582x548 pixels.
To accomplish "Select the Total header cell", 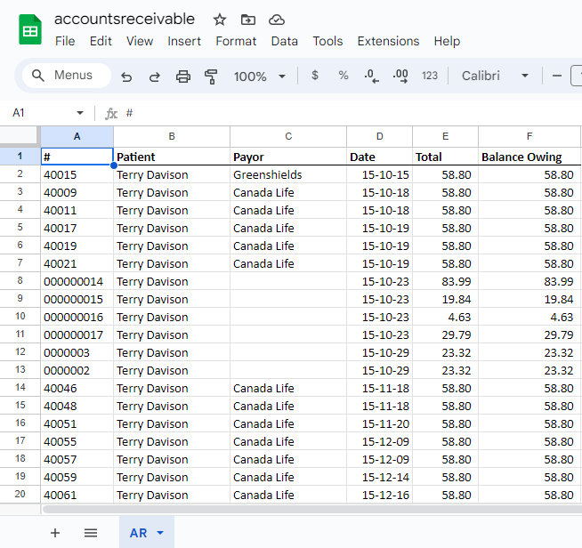I will coord(446,157).
